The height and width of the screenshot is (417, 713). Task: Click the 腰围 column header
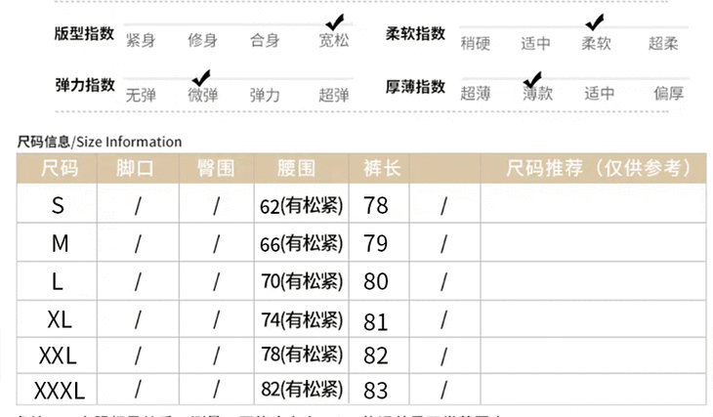tap(297, 168)
